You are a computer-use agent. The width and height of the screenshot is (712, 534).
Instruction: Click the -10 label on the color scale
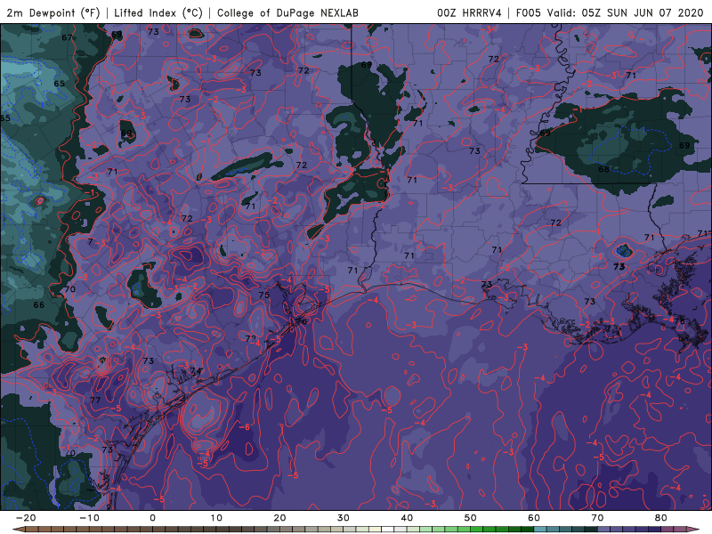coord(89,518)
